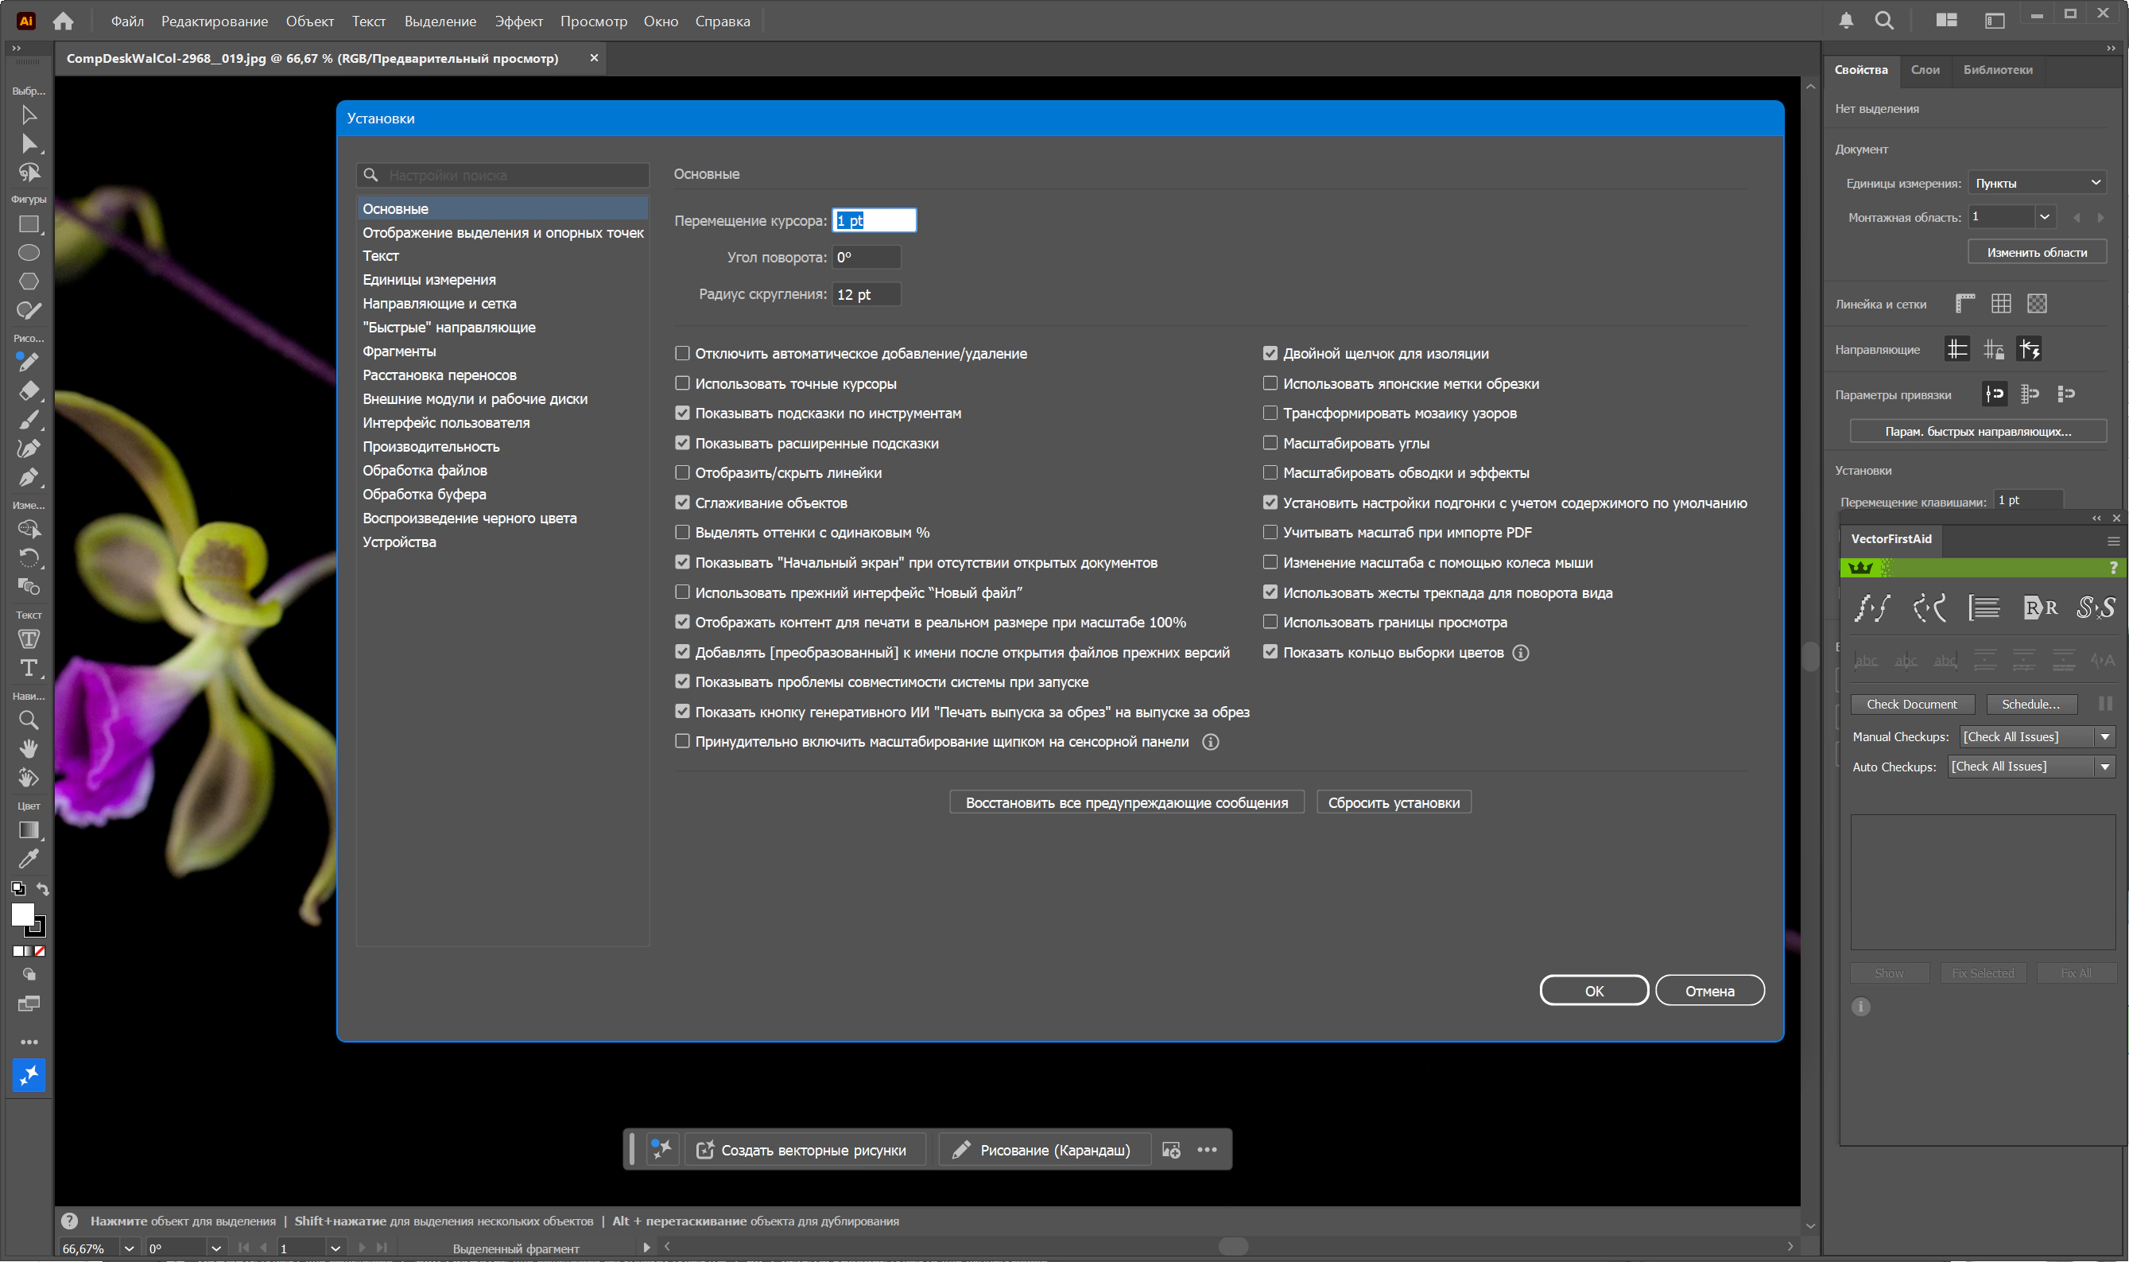This screenshot has width=2129, height=1262.
Task: Switch to the 'Слои' tab
Action: pos(1925,70)
